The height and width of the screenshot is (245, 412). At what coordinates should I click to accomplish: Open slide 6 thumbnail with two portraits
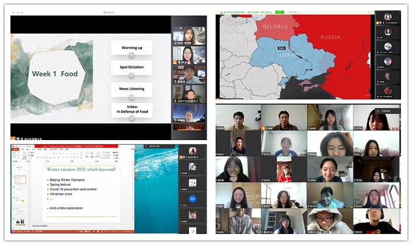click(20, 222)
